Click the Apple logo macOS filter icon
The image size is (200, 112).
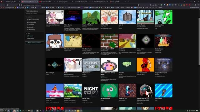(x=28, y=25)
